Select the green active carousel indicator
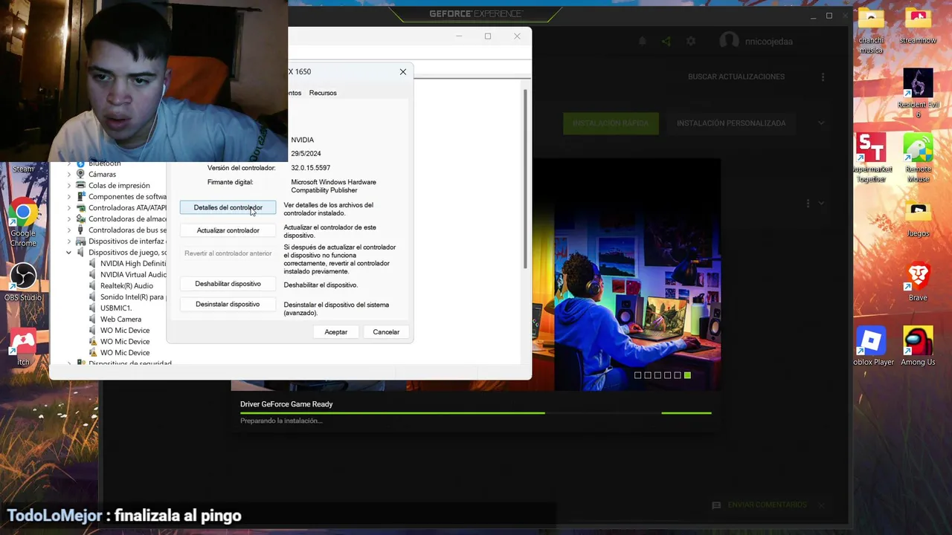Screen dimensions: 952x535 coord(687,375)
